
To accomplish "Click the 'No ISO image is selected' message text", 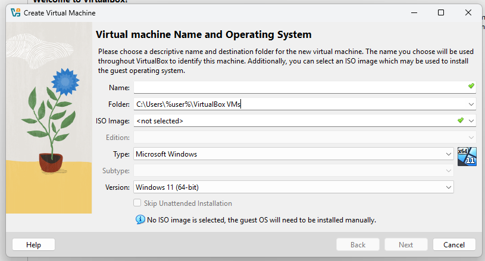I will [x=261, y=220].
